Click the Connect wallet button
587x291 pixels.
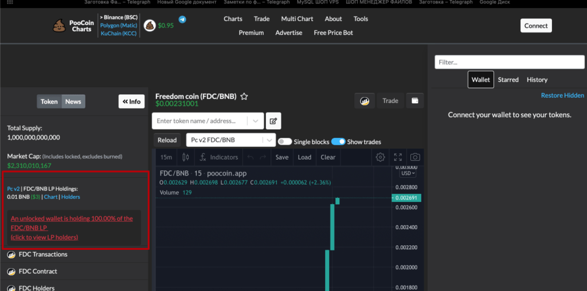pos(536,26)
